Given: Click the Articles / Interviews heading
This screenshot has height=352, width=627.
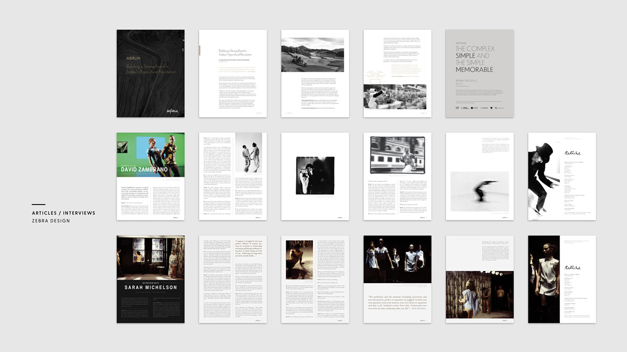Looking at the screenshot, I should 63,213.
